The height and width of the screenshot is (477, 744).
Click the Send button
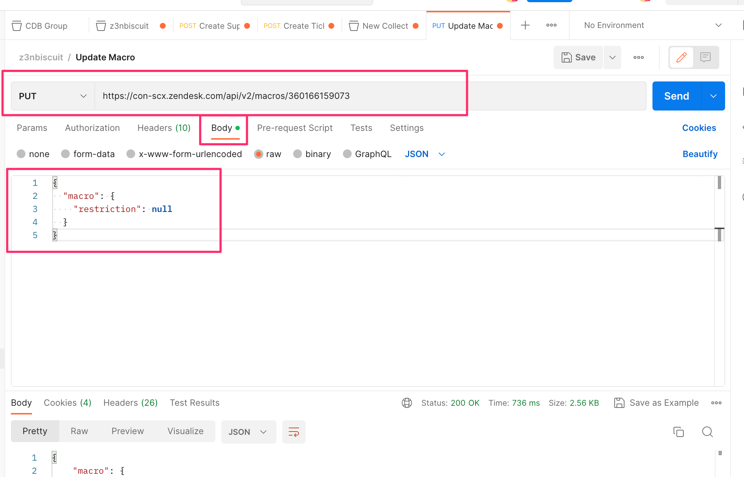676,96
